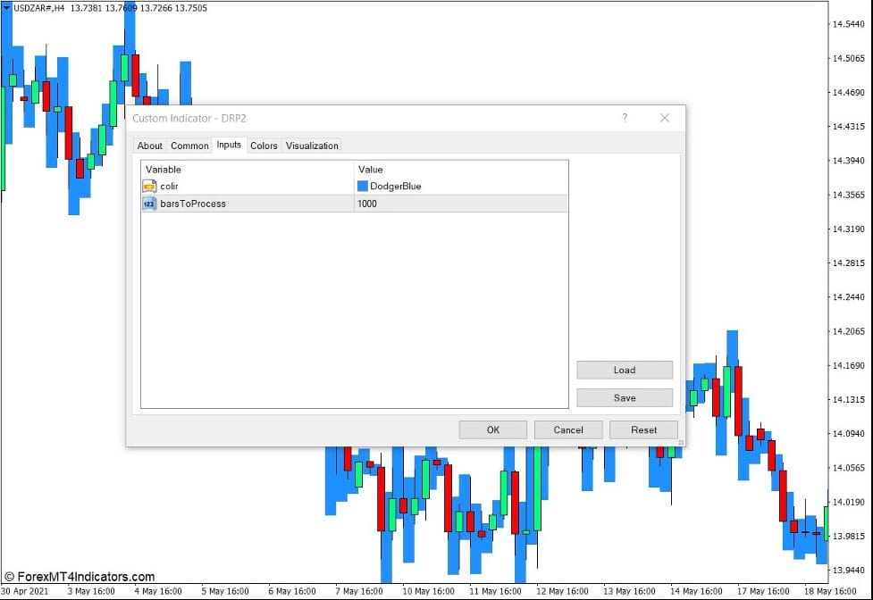The height and width of the screenshot is (600, 873).
Task: Confirm settings with OK button
Action: [492, 429]
